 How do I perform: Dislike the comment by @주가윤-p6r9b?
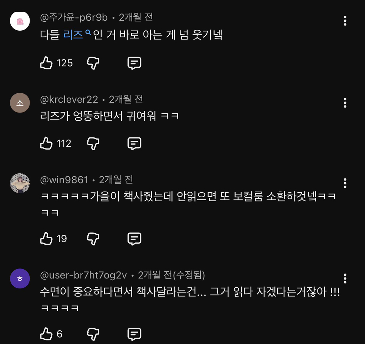[x=93, y=63]
